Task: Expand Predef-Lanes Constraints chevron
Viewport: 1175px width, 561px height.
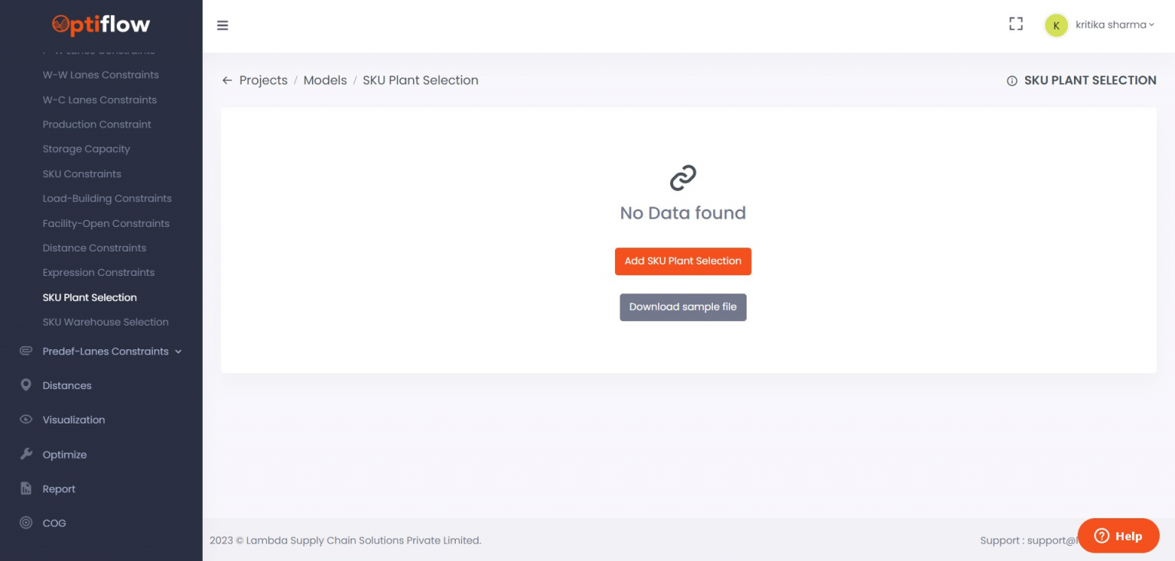Action: [x=178, y=352]
